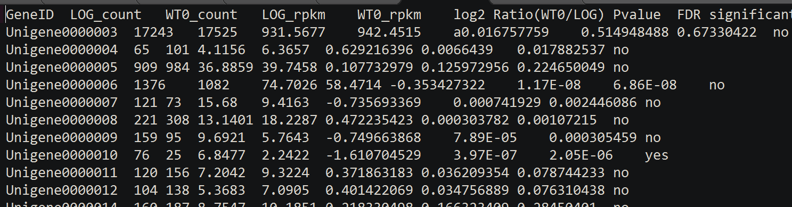792x207 pixels.
Task: Click the value 931.5677
Action: [293, 32]
